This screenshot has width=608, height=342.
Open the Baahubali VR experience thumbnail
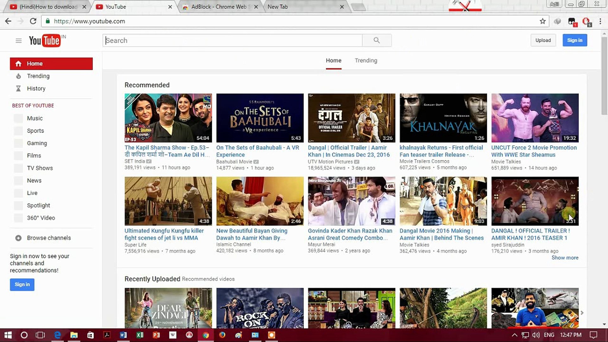(x=260, y=118)
